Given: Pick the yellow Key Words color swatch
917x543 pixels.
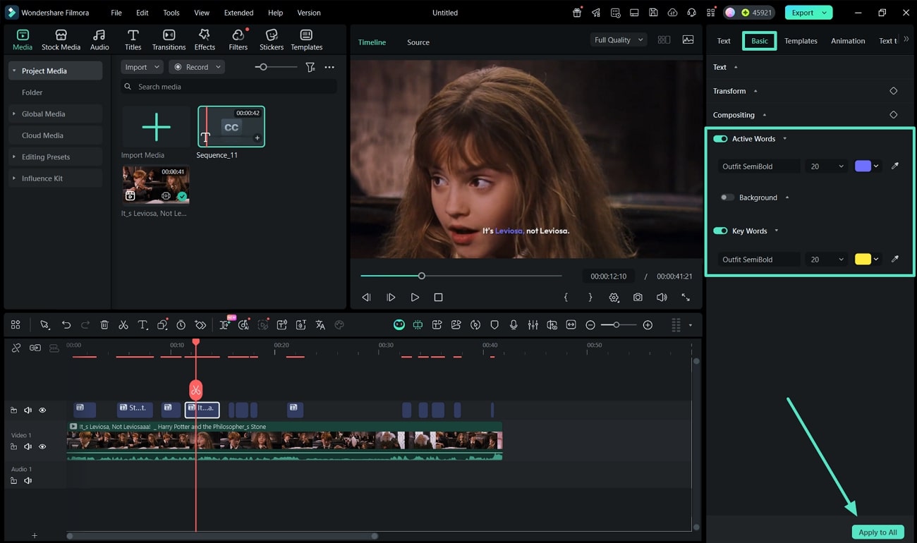Looking at the screenshot, I should coord(864,259).
